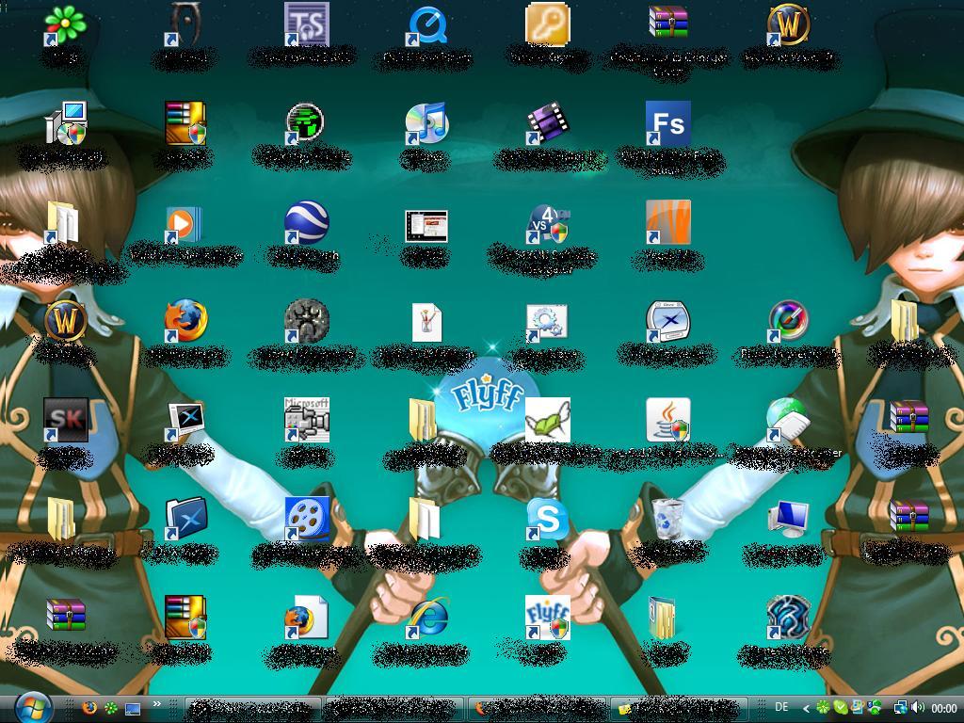This screenshot has width=964, height=723.
Task: Open the TeamSpeak "TS" shortcut
Action: pos(306,24)
